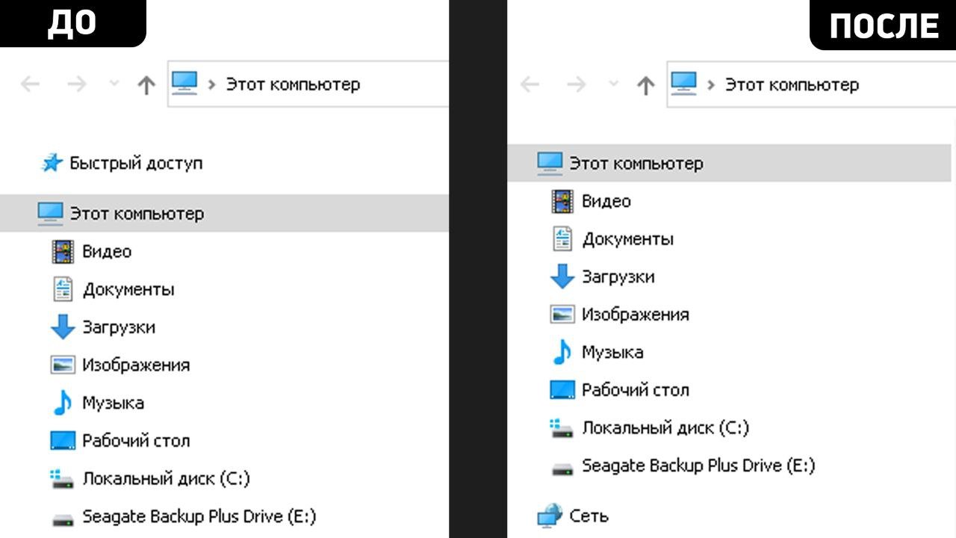The image size is (956, 538).
Task: Select Этот компьютер tree item in ДО panel
Action: pos(224,213)
